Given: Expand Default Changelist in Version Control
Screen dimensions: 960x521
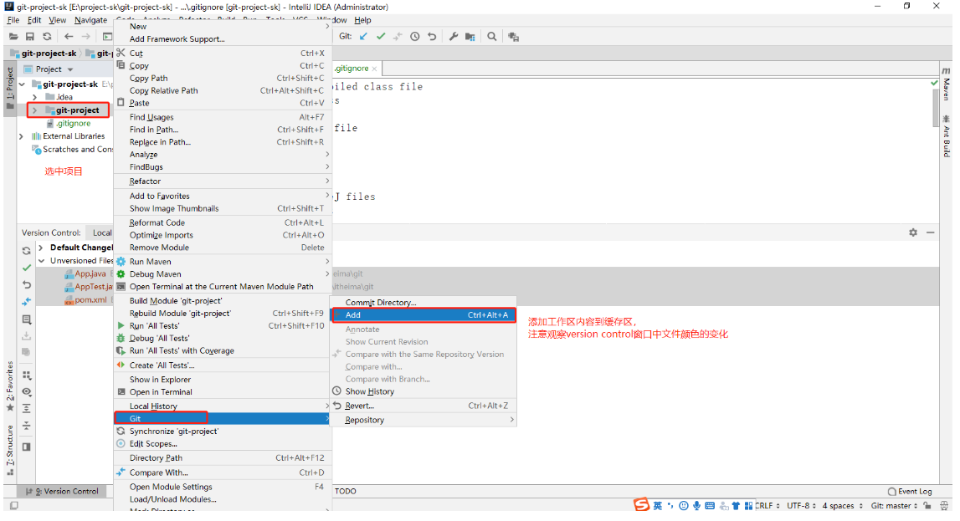Looking at the screenshot, I should [x=41, y=248].
